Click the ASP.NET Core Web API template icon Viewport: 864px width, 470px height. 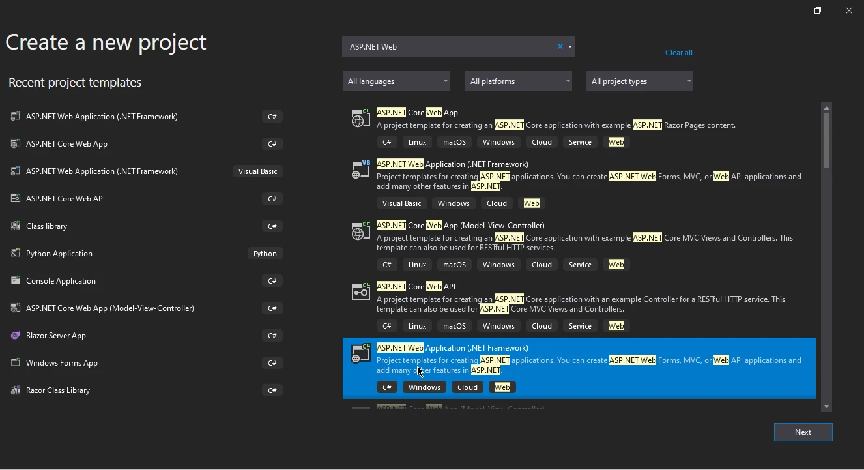coord(360,292)
